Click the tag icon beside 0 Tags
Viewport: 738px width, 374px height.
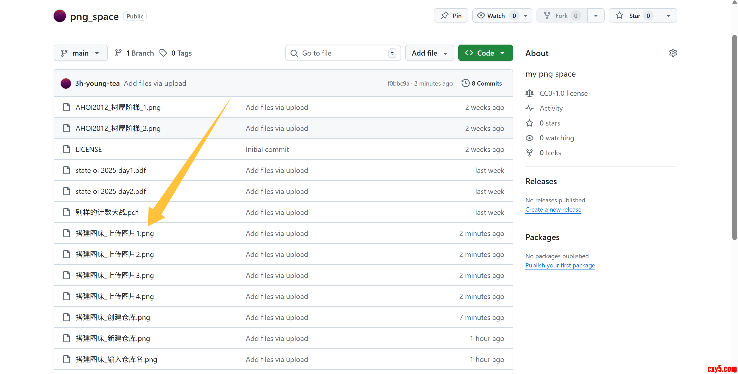[x=163, y=53]
